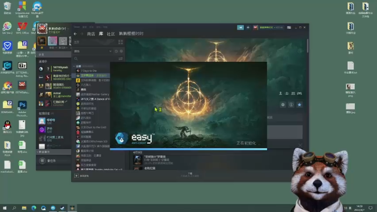Open the 7z archive desktop icon
The image size is (377, 212).
tap(22, 69)
